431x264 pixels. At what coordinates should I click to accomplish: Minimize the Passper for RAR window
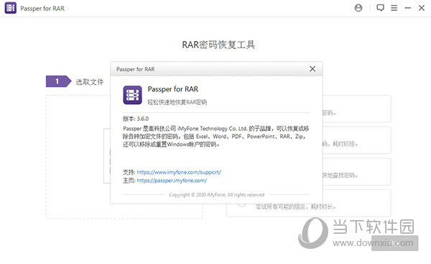point(407,8)
